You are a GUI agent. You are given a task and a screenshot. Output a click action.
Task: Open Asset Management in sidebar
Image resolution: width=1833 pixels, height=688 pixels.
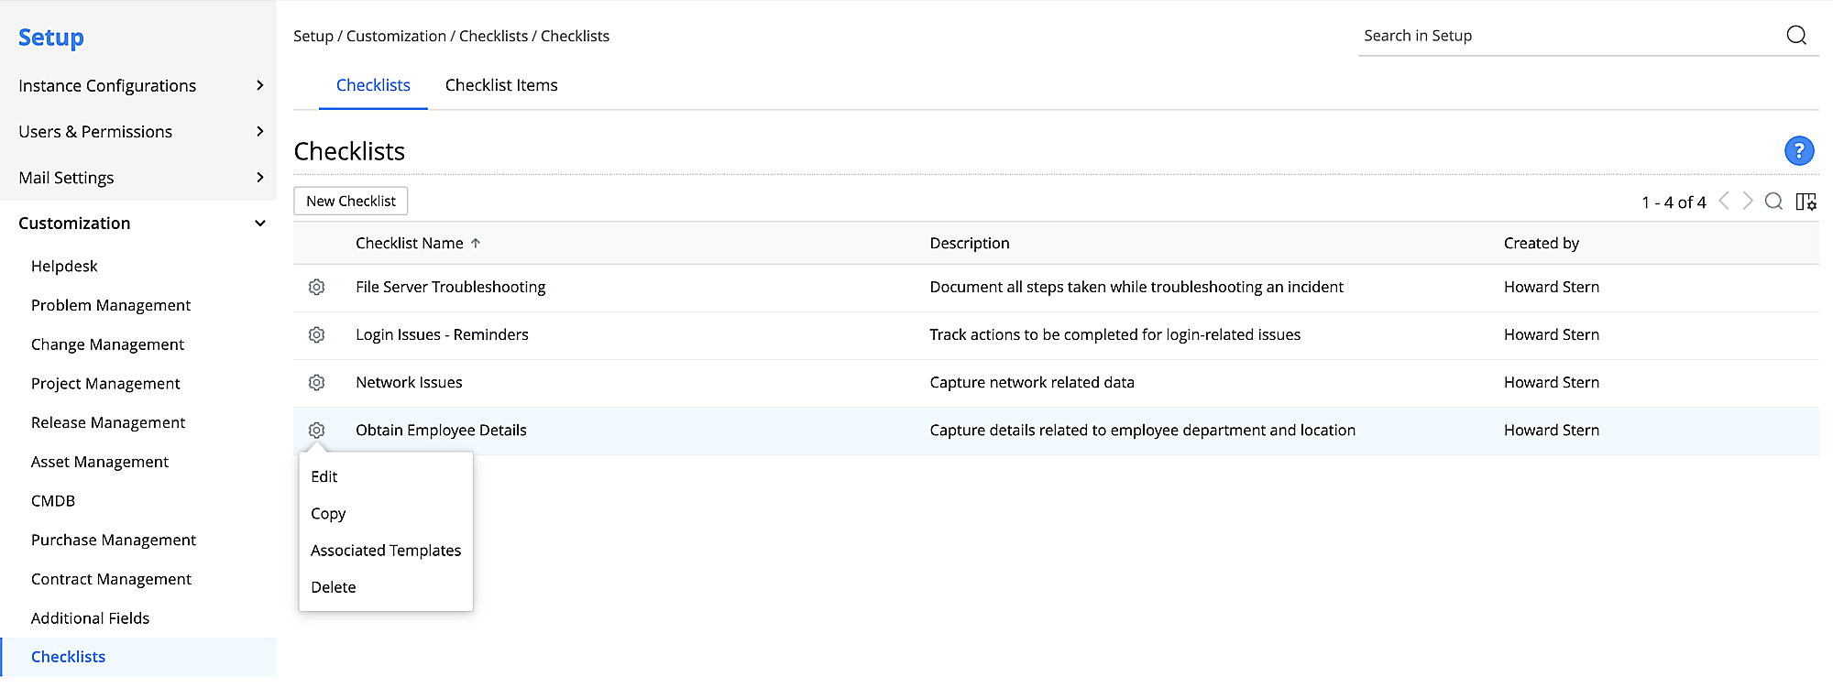[x=100, y=463]
